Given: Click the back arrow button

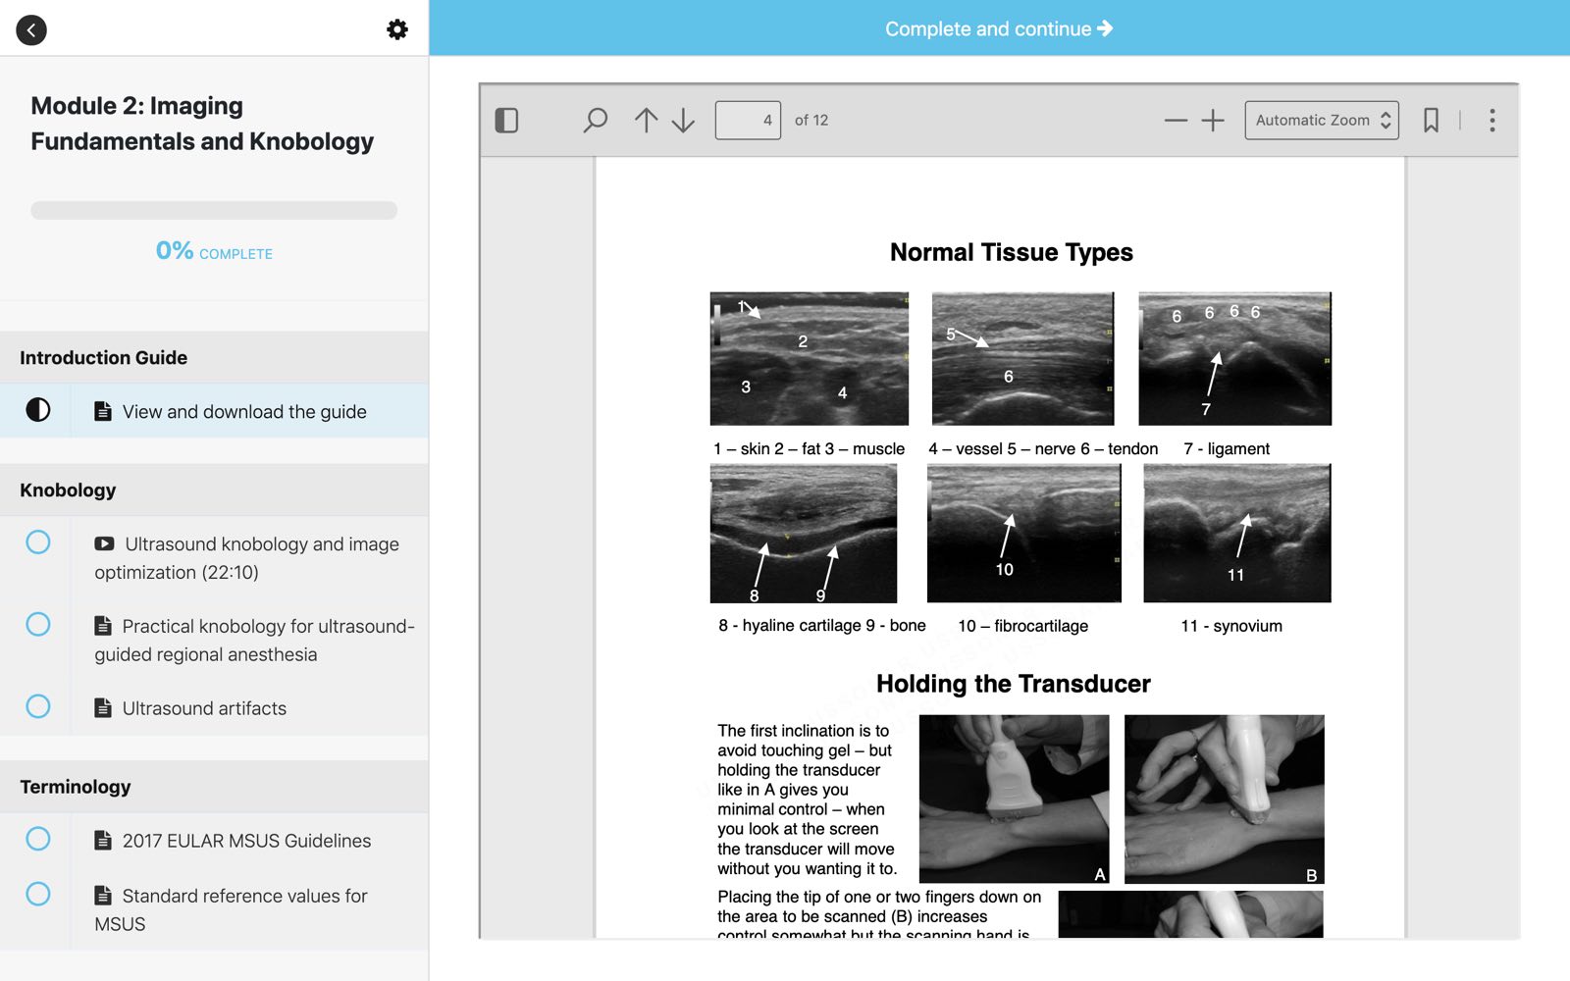Looking at the screenshot, I should [x=31, y=29].
